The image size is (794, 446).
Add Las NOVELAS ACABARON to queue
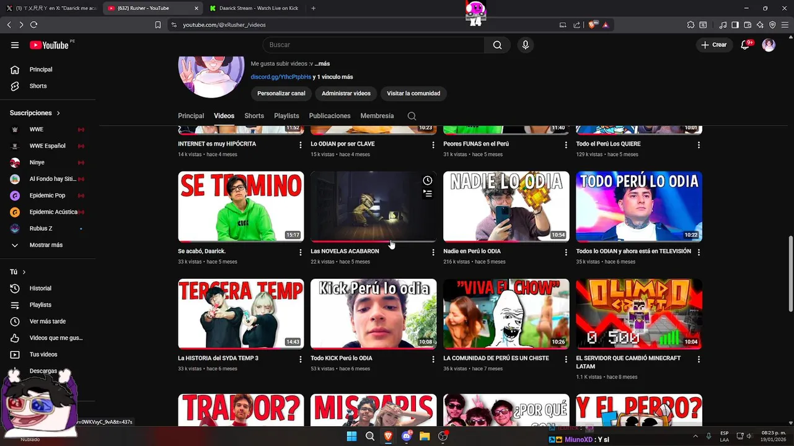[428, 193]
